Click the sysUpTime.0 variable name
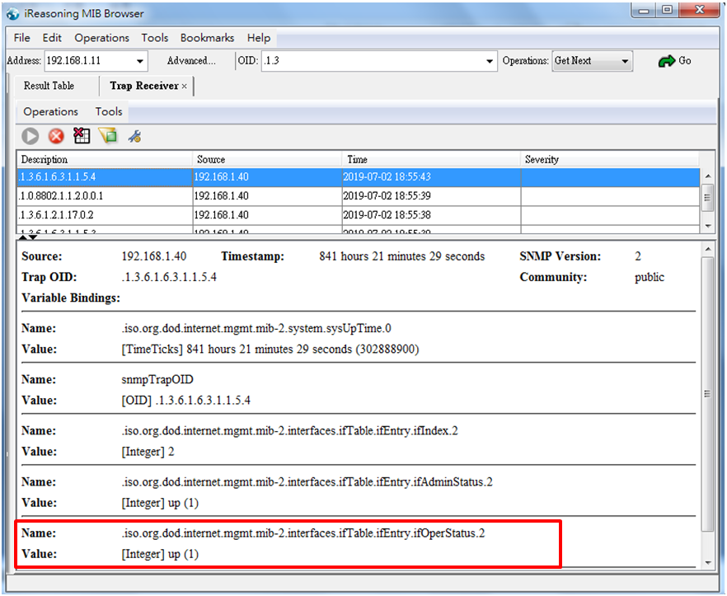This screenshot has height=596, width=727. 256,328
